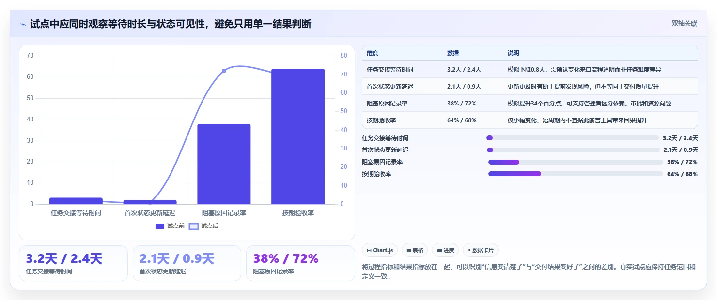Click the table cell 2.1天 / 0.9天
The width and height of the screenshot is (717, 300).
pyautogui.click(x=464, y=87)
